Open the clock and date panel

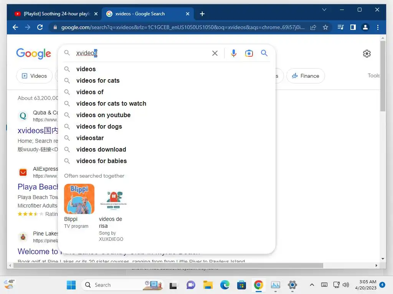pyautogui.click(x=366, y=285)
